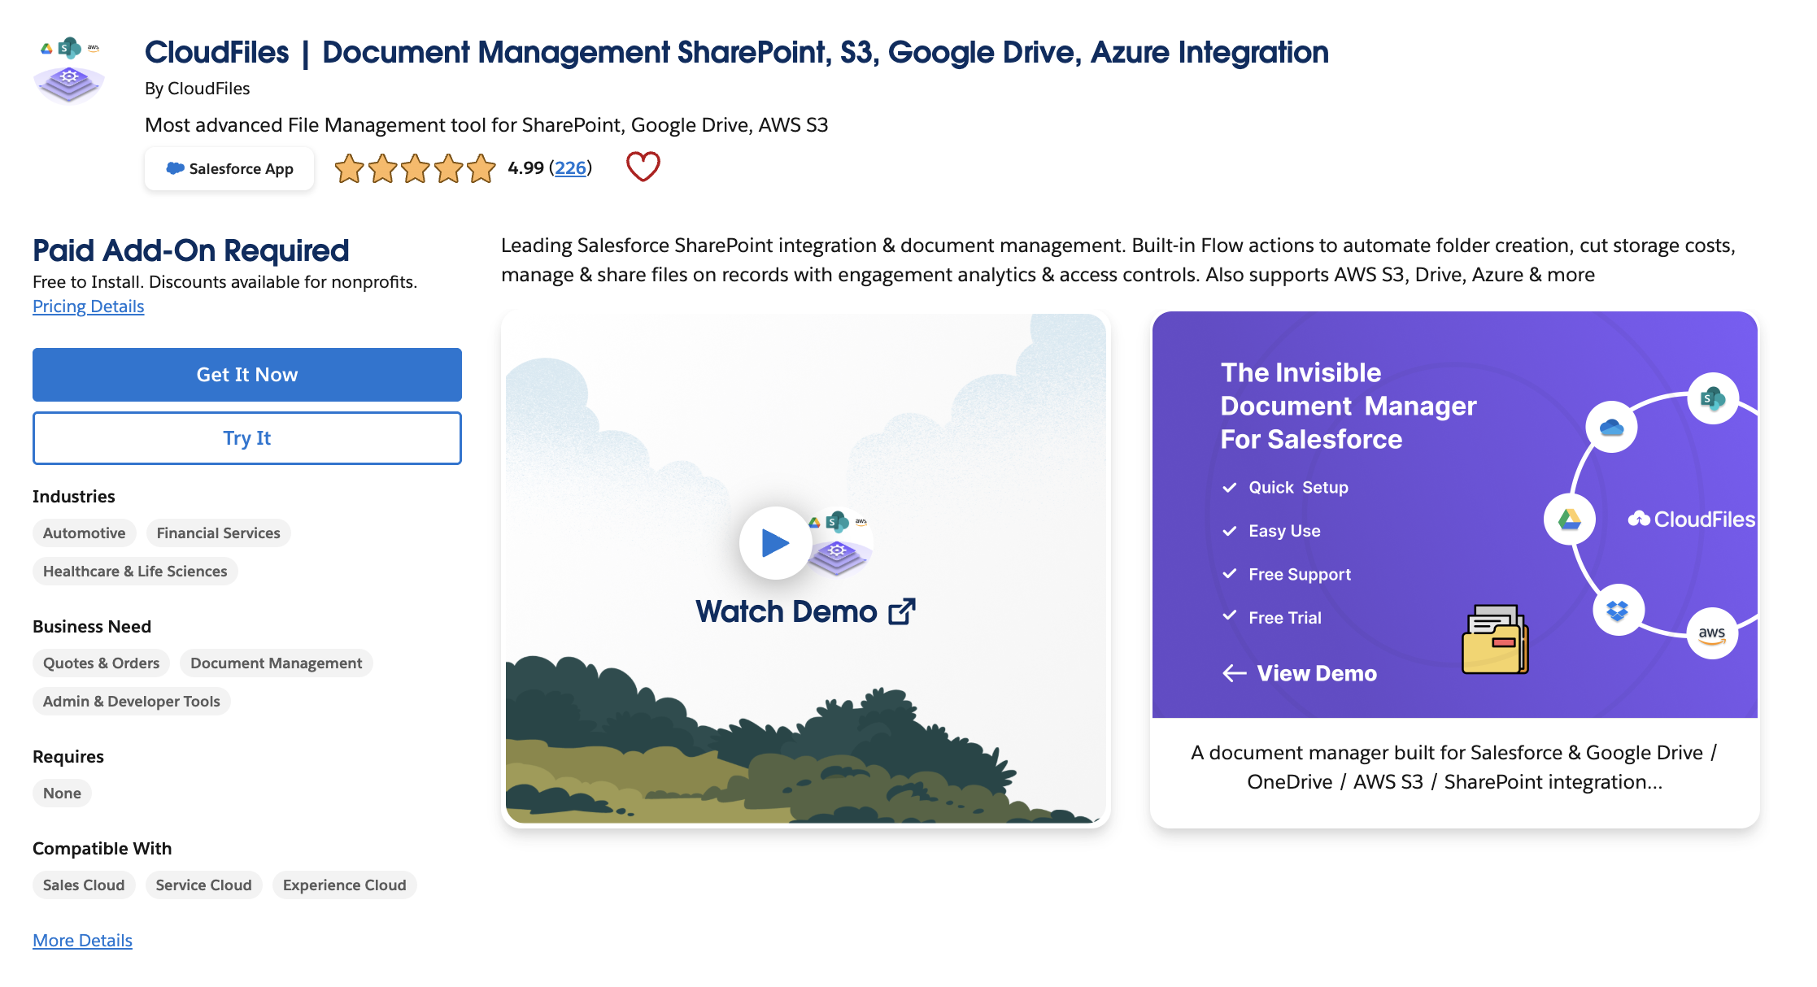This screenshot has width=1817, height=987.
Task: Click View Demo in purple banner
Action: point(1317,673)
